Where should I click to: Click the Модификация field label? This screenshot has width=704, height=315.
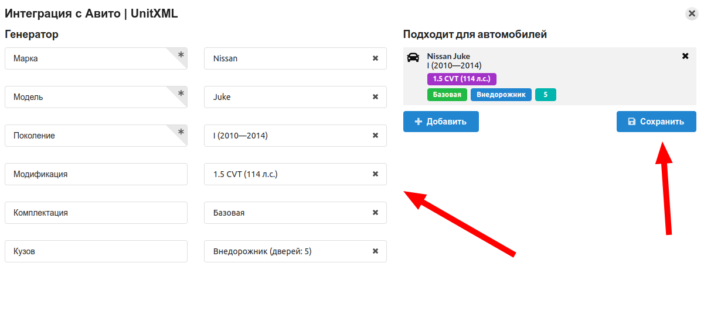(96, 174)
